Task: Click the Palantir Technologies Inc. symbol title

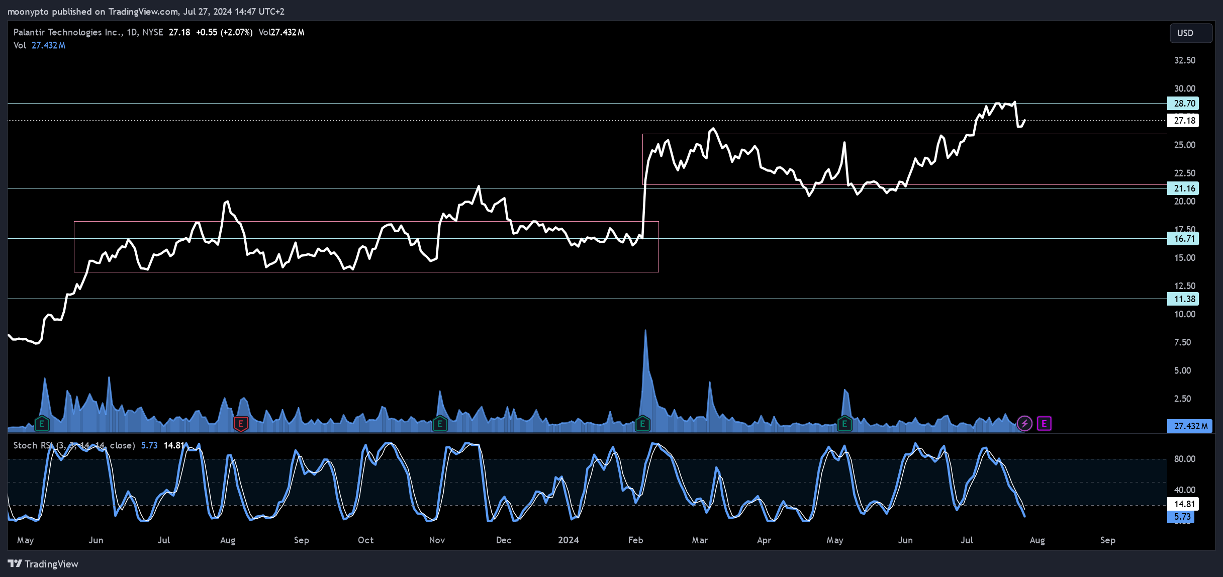Action: [x=68, y=32]
